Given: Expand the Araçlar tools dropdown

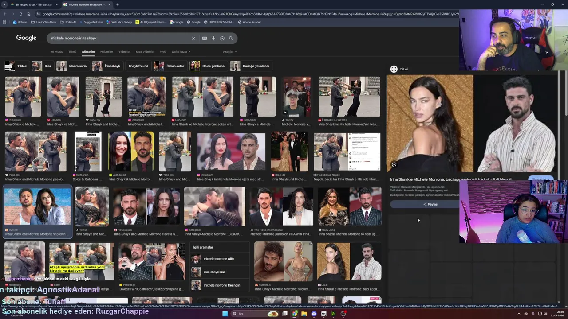Looking at the screenshot, I should pyautogui.click(x=229, y=52).
